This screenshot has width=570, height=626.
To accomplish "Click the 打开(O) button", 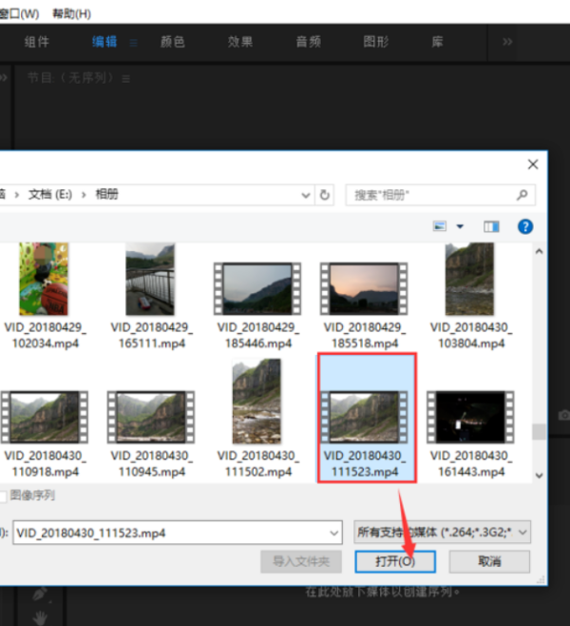I will click(395, 561).
